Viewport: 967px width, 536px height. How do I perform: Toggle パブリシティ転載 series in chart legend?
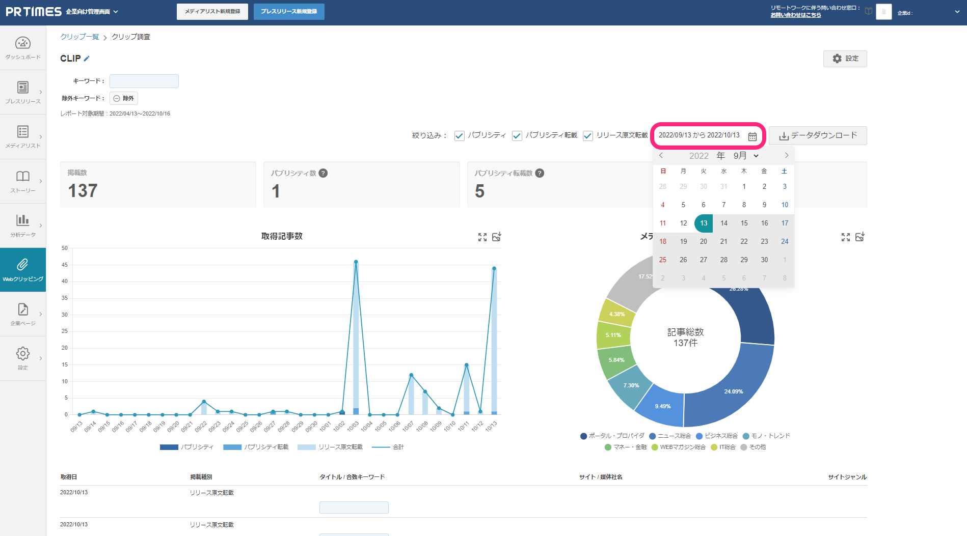[256, 447]
